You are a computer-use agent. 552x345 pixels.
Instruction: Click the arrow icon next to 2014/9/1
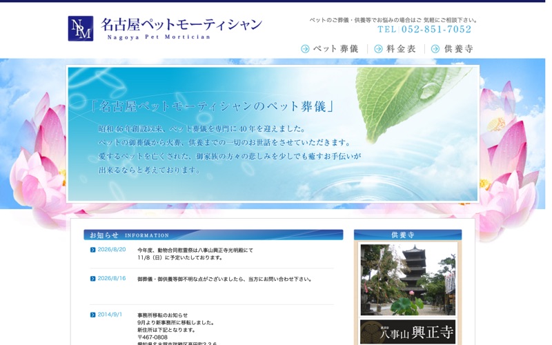pyautogui.click(x=93, y=315)
